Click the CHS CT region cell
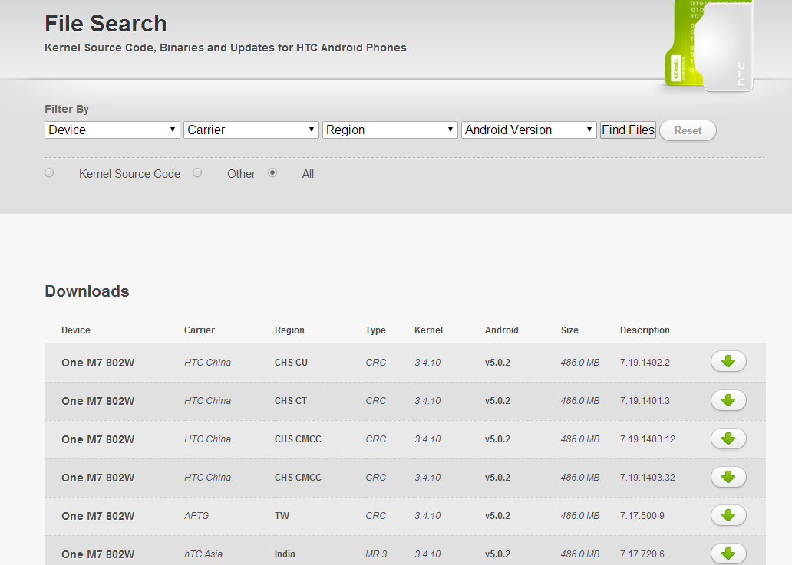Viewport: 792px width, 565px height. [x=290, y=400]
